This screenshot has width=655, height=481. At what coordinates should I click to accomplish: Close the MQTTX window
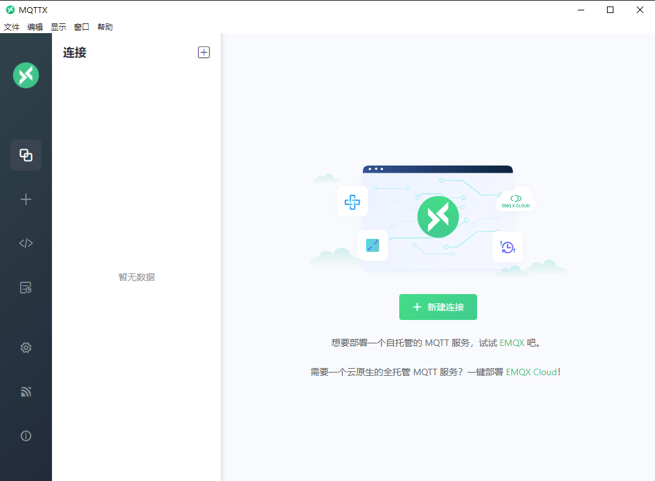click(x=640, y=10)
